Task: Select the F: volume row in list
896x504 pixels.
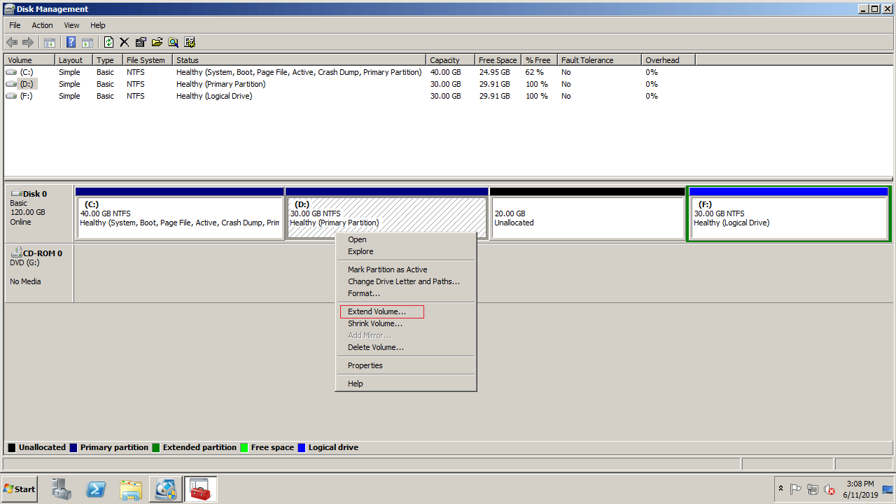Action: [27, 96]
